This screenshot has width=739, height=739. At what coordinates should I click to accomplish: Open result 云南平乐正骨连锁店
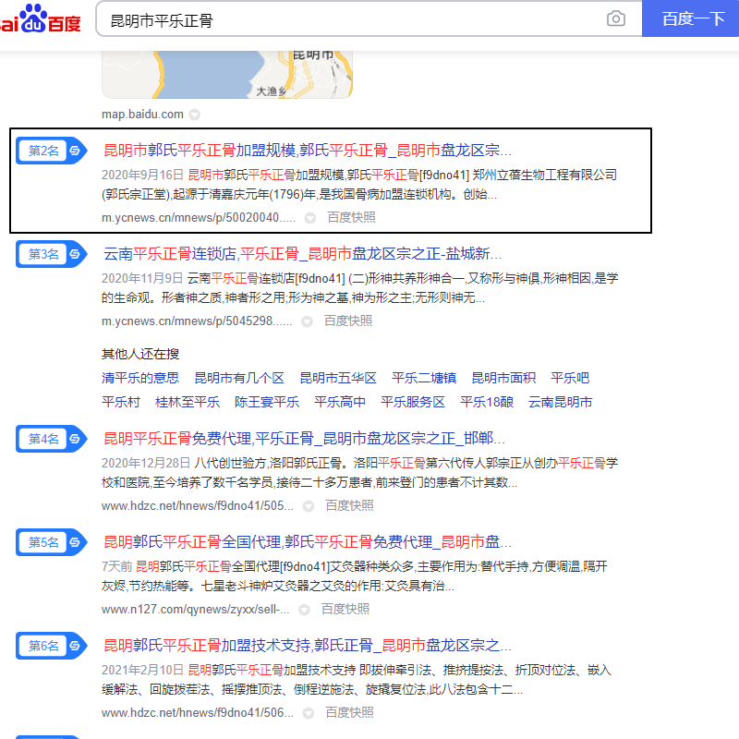click(x=303, y=254)
